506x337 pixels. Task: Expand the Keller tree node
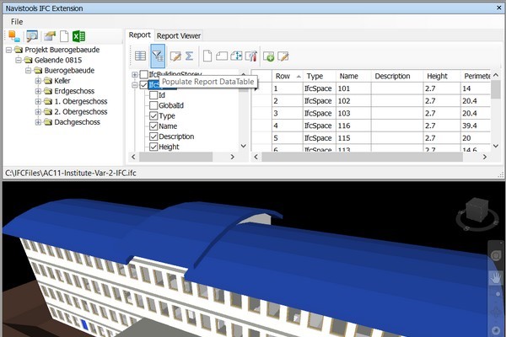[x=38, y=81]
